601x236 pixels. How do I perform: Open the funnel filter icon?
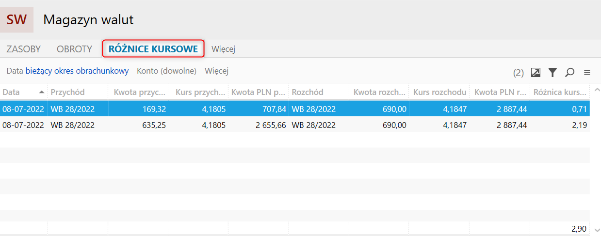click(552, 72)
